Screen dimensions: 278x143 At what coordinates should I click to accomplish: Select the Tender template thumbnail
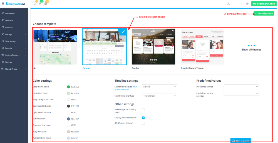pos(153,46)
